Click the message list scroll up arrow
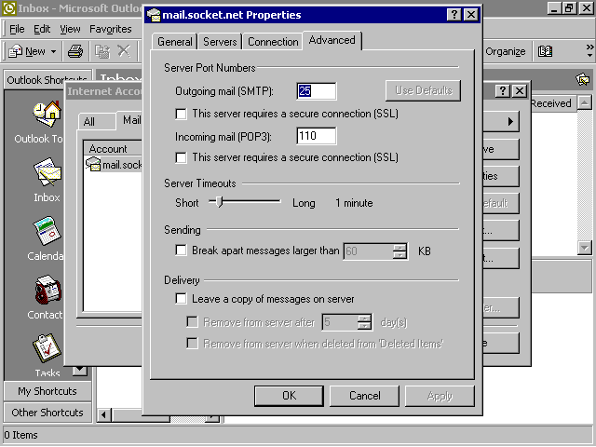Viewport: 596px width, 447px height. (x=585, y=102)
